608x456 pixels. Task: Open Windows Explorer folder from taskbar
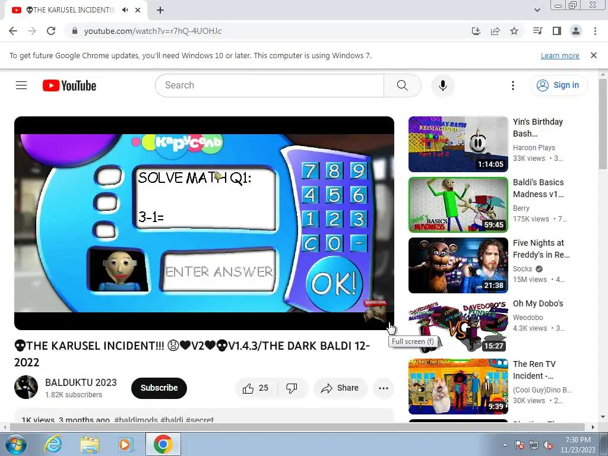(90, 444)
